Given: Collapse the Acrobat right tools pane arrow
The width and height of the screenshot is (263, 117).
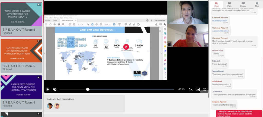Looking at the screenshot, I should pyautogui.click(x=162, y=53).
